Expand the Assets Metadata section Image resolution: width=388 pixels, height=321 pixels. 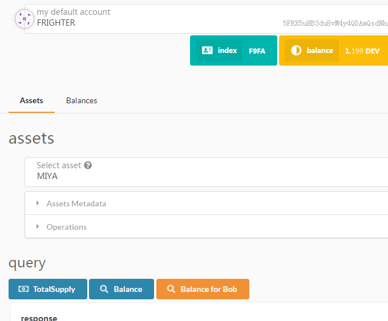pyautogui.click(x=207, y=204)
